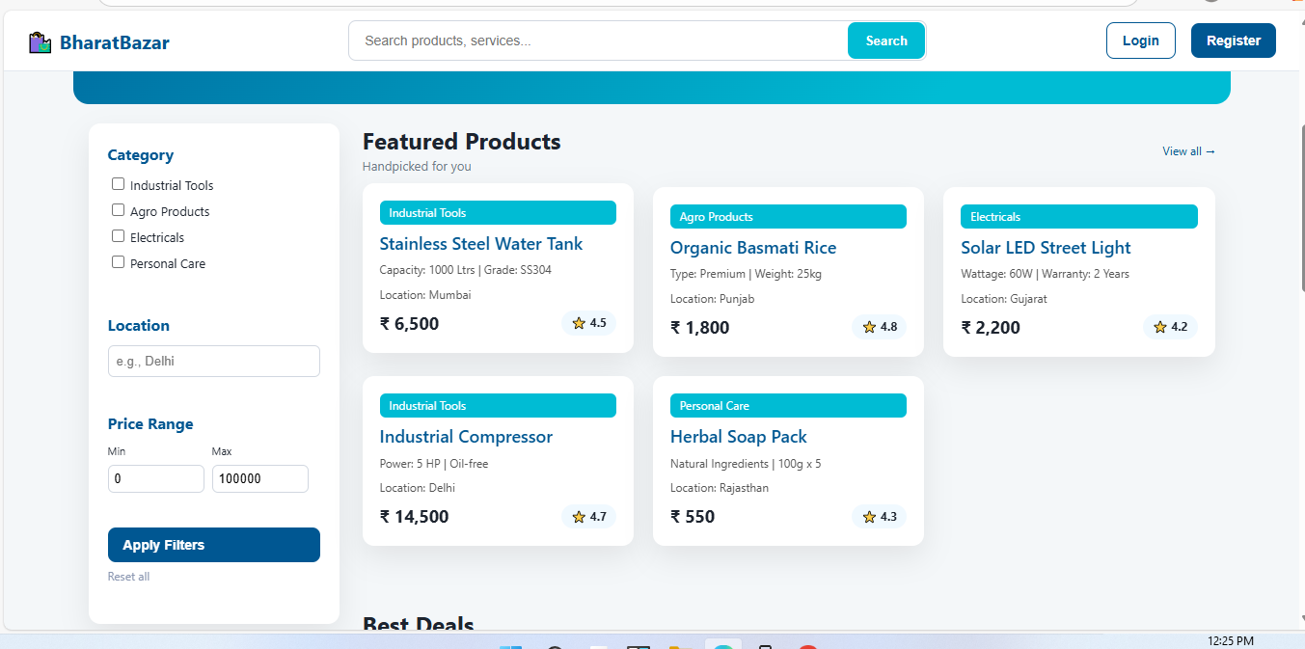The width and height of the screenshot is (1305, 649).
Task: Check the Industrial Tools category filter
Action: click(118, 183)
